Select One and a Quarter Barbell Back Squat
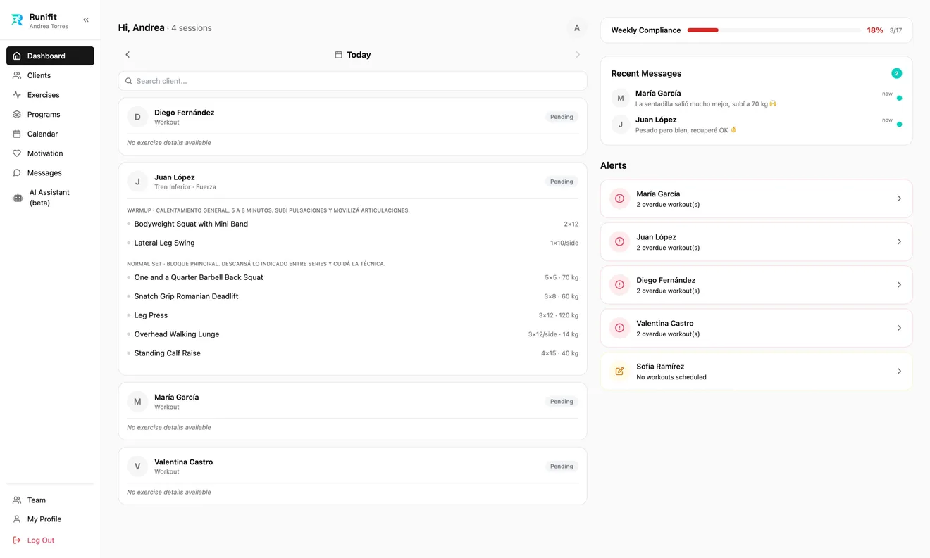 pos(199,277)
